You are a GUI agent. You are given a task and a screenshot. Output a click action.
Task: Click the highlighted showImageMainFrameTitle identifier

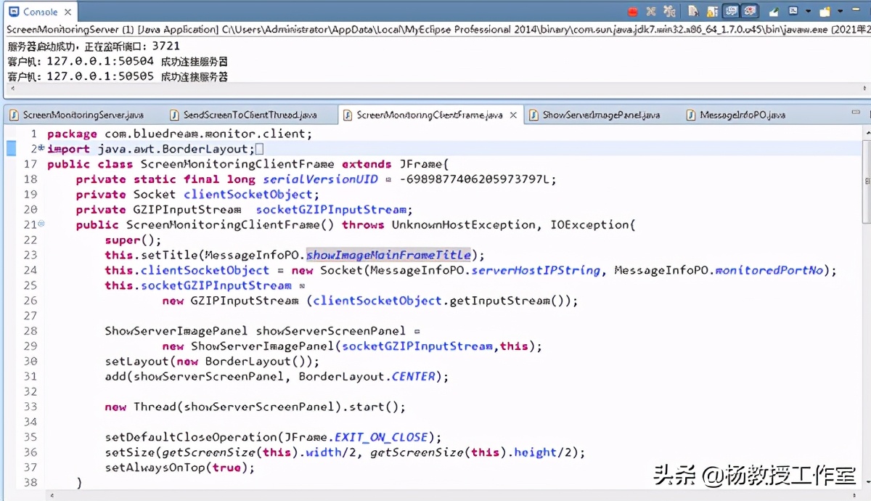[x=388, y=255]
